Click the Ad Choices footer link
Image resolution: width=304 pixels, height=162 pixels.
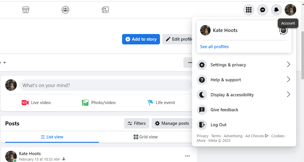[257, 136]
